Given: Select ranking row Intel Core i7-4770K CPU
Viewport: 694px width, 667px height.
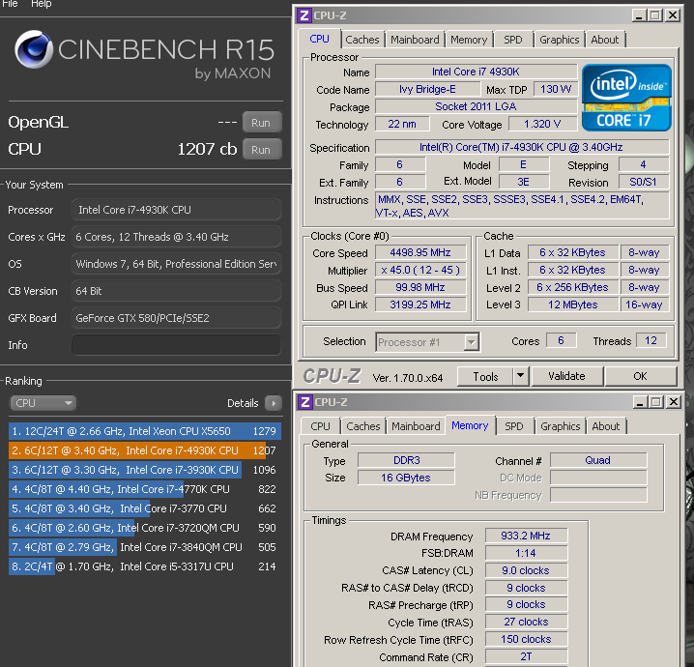Looking at the screenshot, I should (145, 489).
